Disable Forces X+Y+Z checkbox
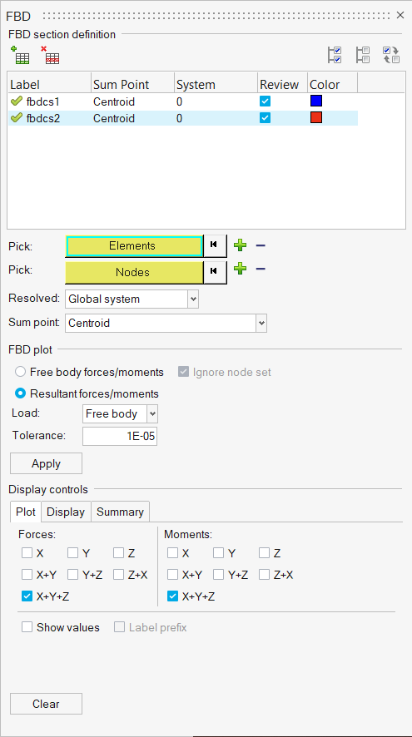Image resolution: width=412 pixels, height=737 pixels. [27, 596]
